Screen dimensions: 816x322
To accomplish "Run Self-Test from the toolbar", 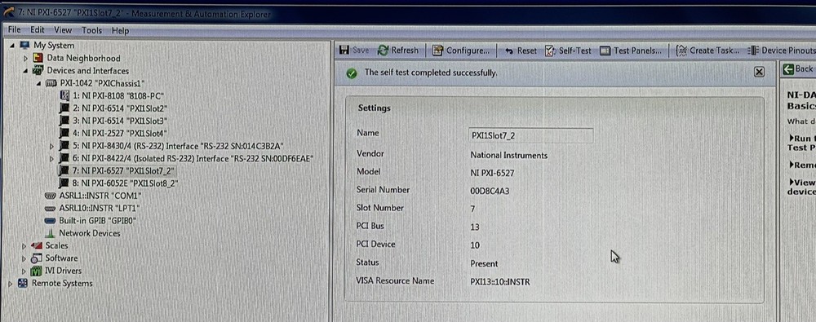I will [x=568, y=51].
